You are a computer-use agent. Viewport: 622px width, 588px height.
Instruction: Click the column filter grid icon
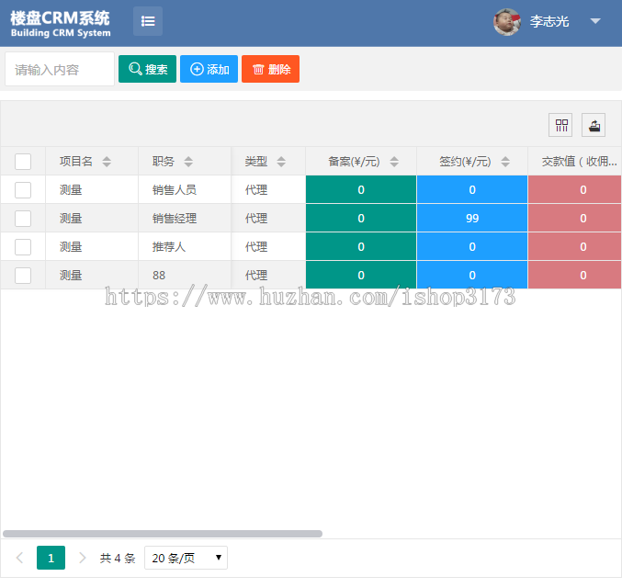[560, 125]
